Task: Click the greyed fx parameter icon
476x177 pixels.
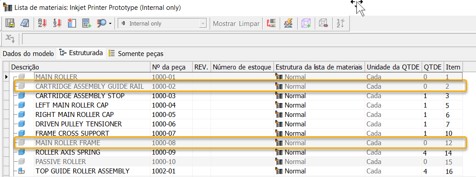Action: click(10, 39)
